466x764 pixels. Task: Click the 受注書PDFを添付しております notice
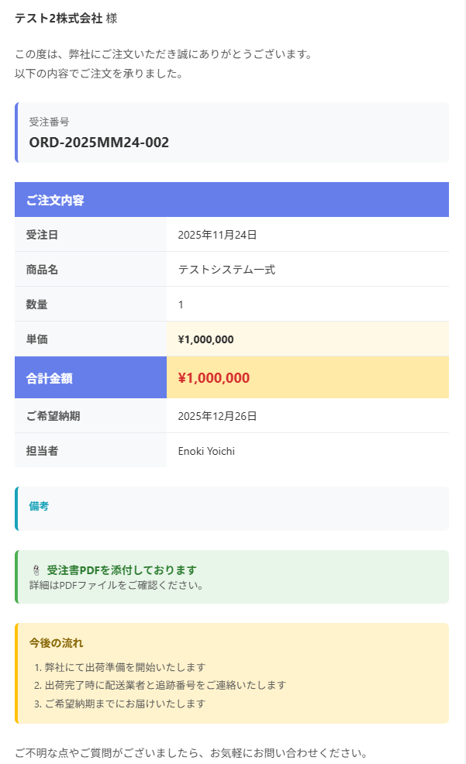[122, 570]
